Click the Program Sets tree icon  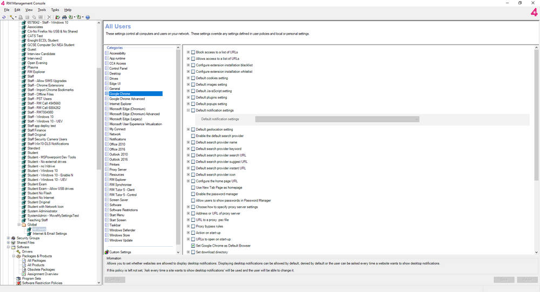pyautogui.click(x=18, y=278)
